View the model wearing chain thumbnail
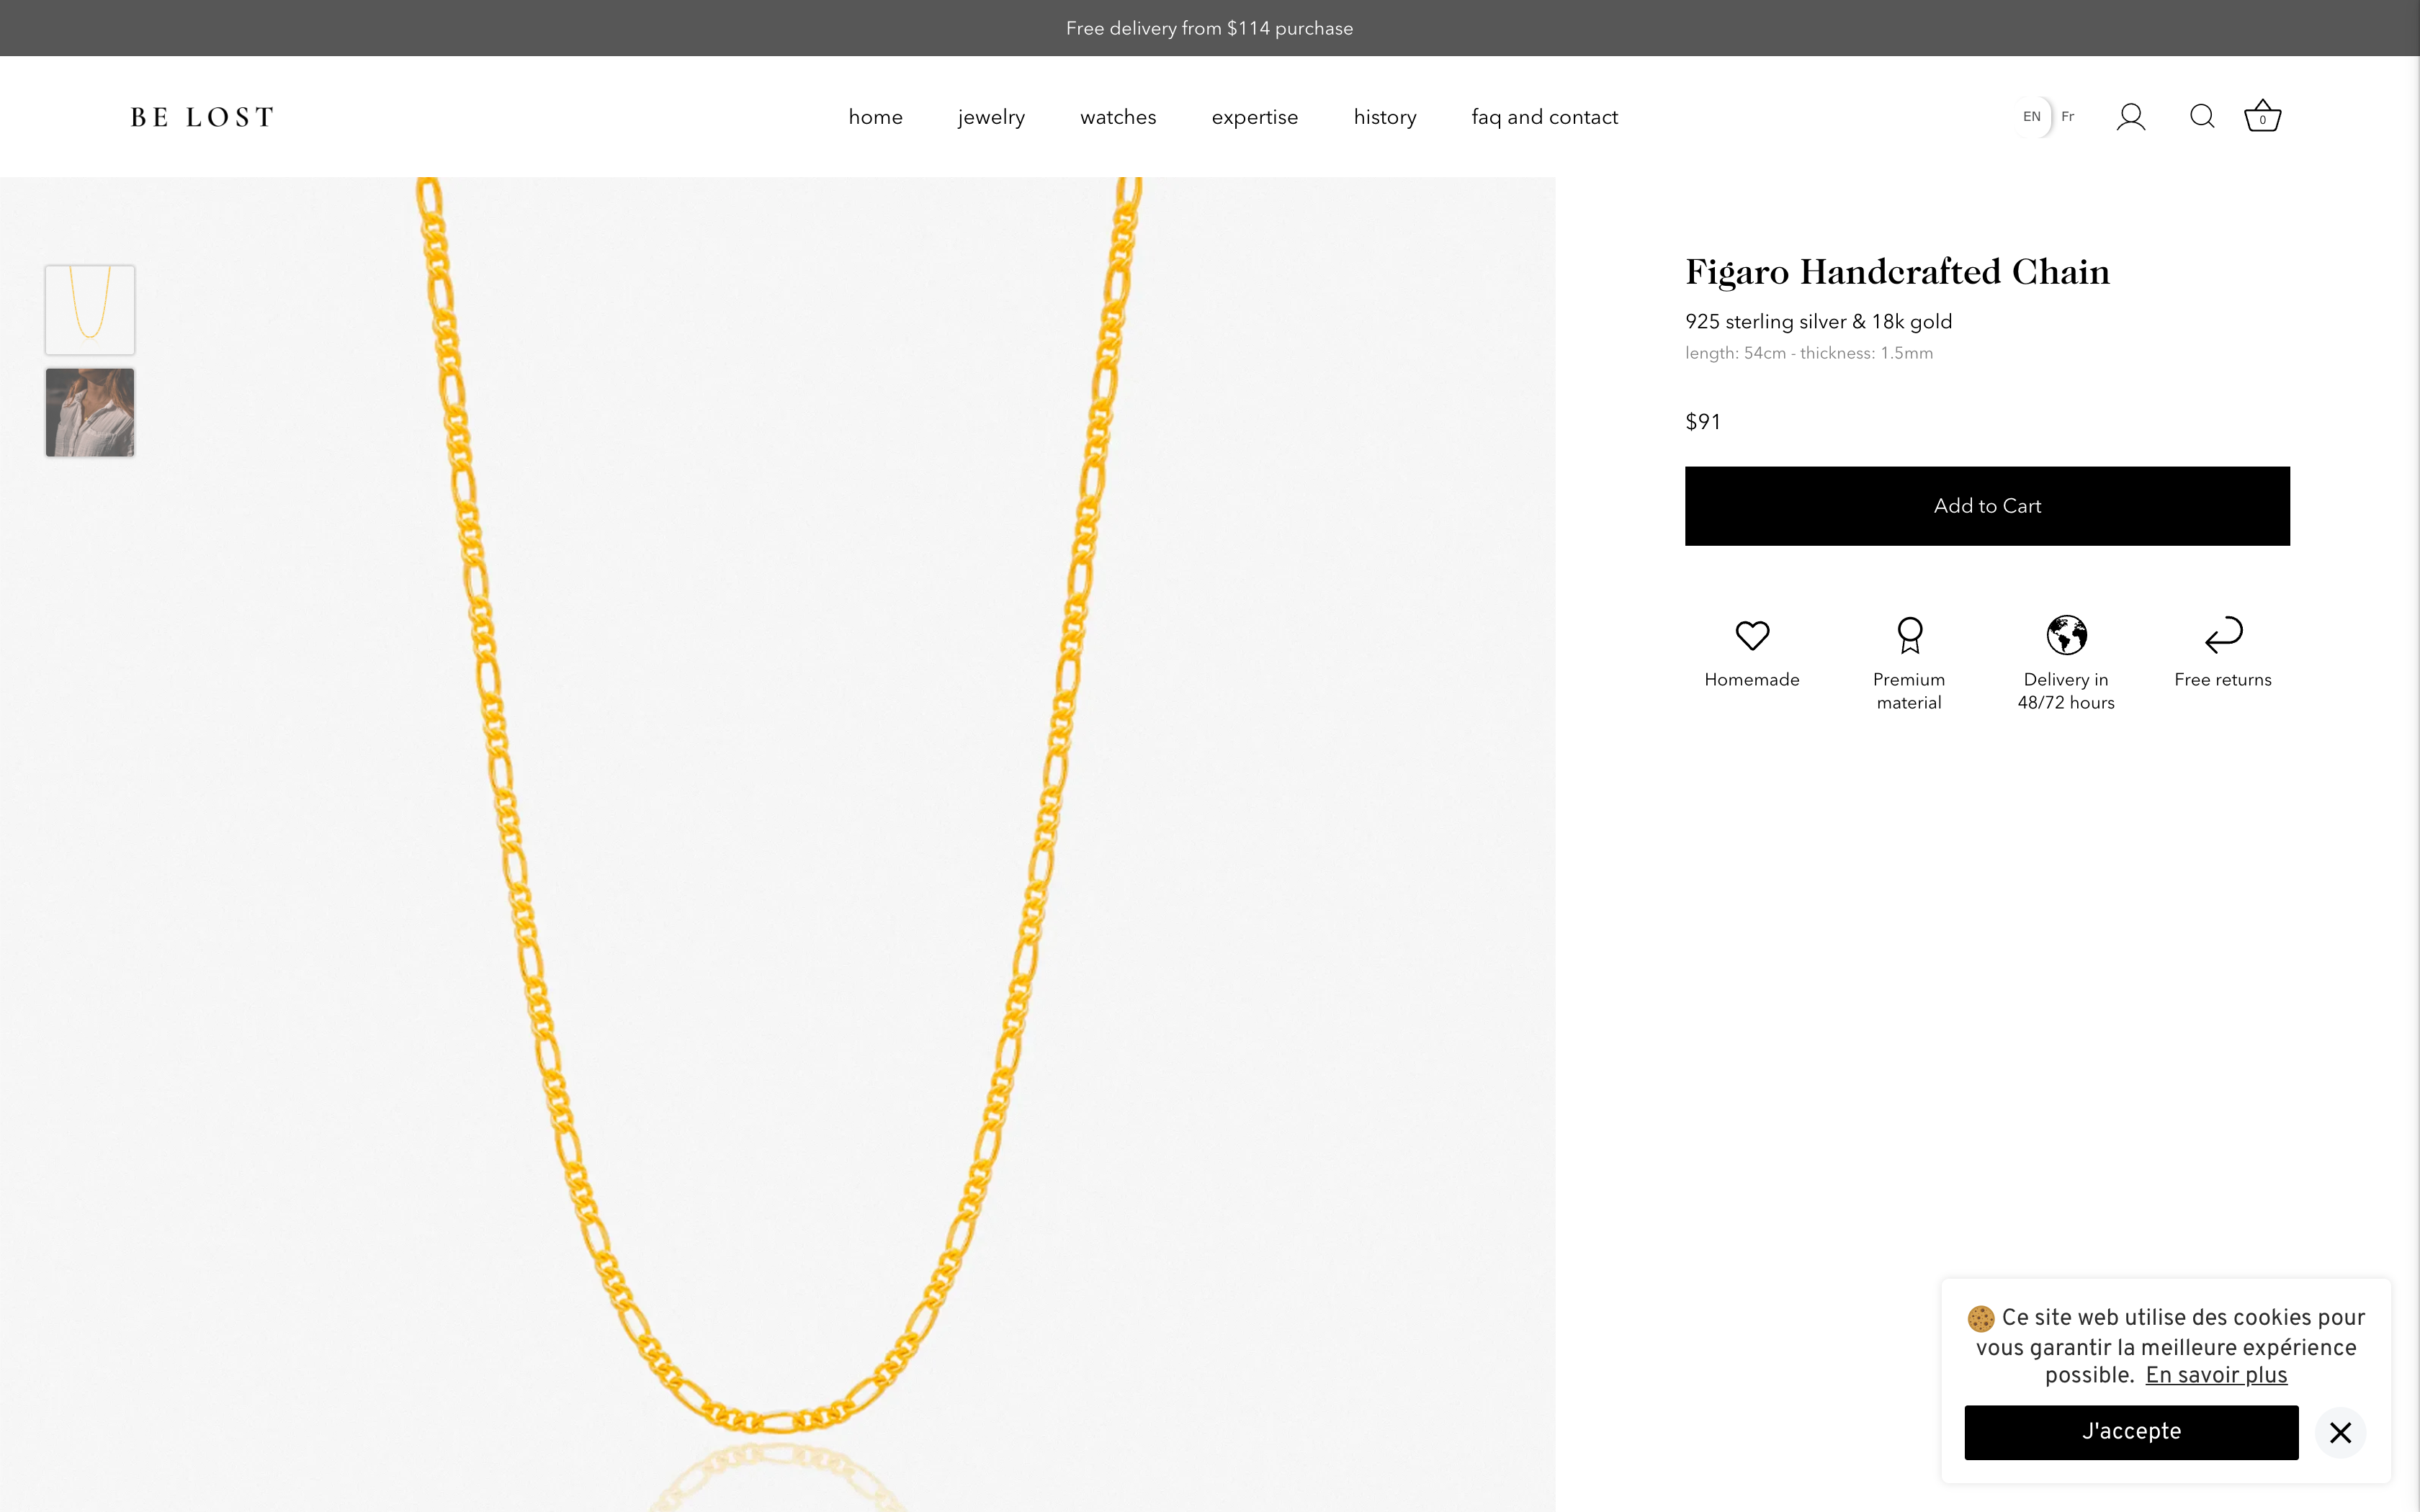 click(x=90, y=413)
